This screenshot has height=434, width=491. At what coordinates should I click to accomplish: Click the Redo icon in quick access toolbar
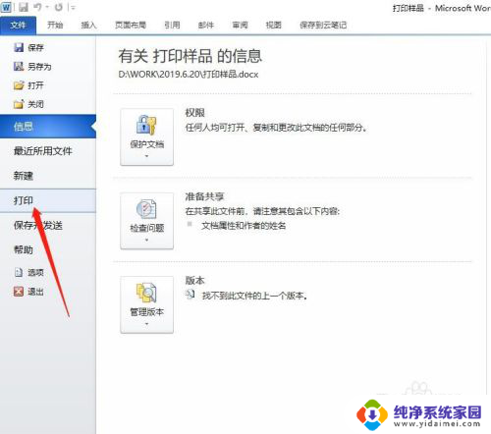[x=59, y=7]
